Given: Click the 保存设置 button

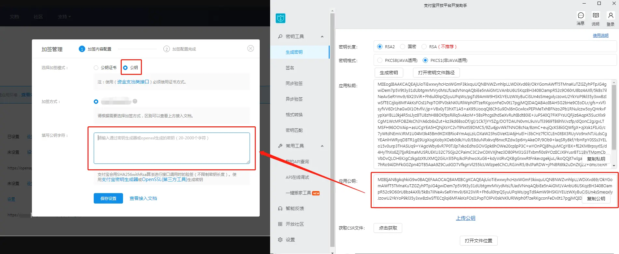Looking at the screenshot, I should pyautogui.click(x=108, y=198).
